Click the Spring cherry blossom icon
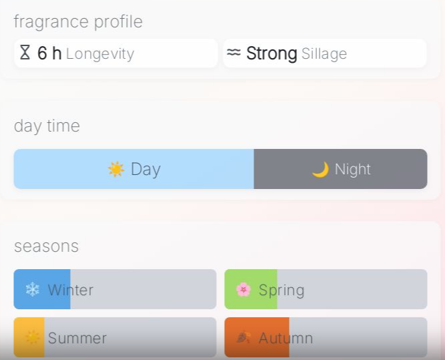Image resolution: width=445 pixels, height=360 pixels. [244, 290]
